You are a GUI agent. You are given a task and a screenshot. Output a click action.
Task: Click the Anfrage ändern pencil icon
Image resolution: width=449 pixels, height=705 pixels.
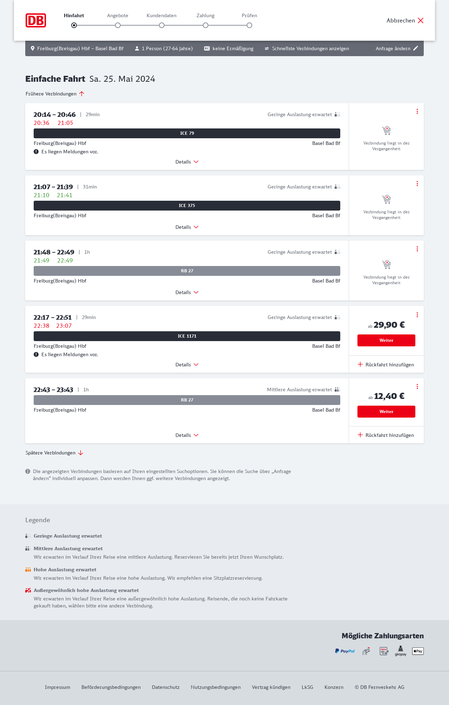[416, 48]
